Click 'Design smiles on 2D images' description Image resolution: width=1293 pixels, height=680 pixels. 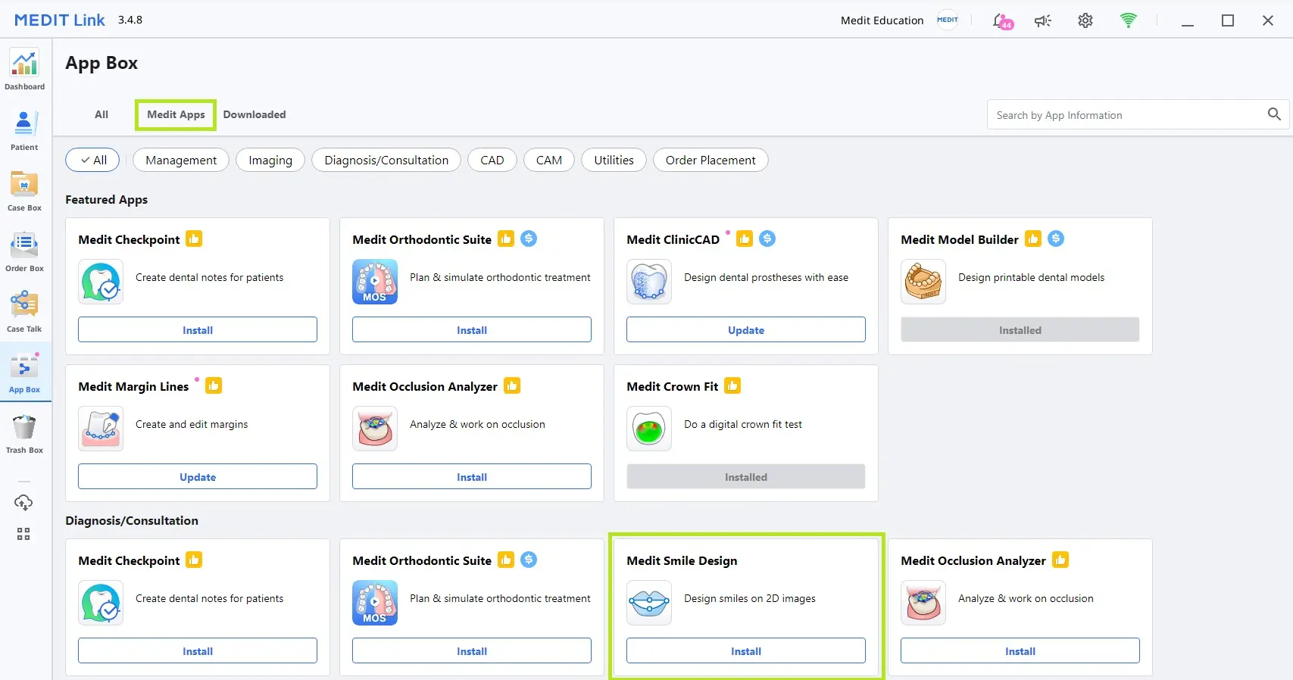pyautogui.click(x=750, y=598)
